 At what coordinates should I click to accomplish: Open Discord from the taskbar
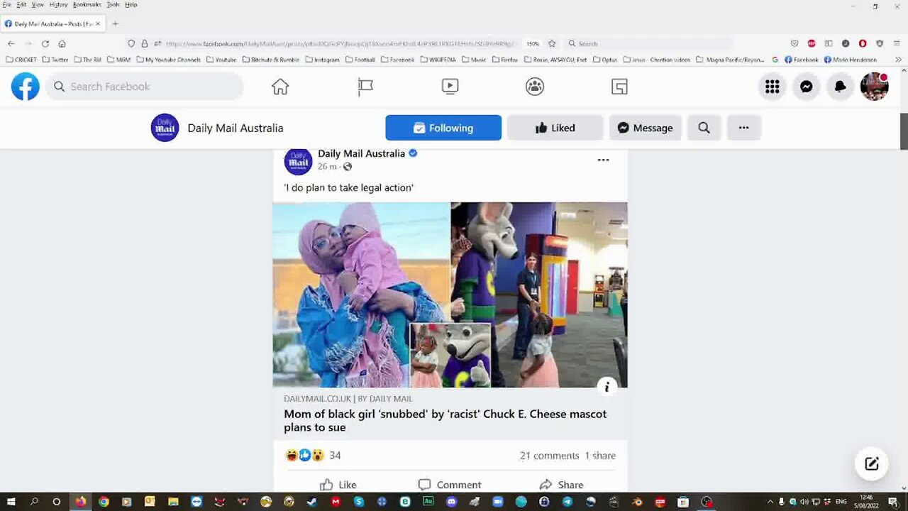pyautogui.click(x=452, y=502)
